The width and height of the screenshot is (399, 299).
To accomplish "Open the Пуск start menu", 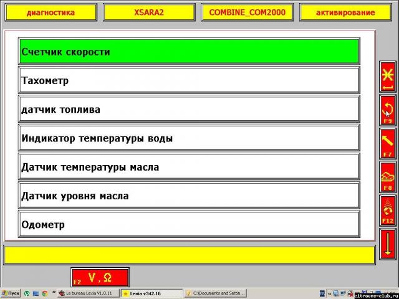I will (11, 293).
